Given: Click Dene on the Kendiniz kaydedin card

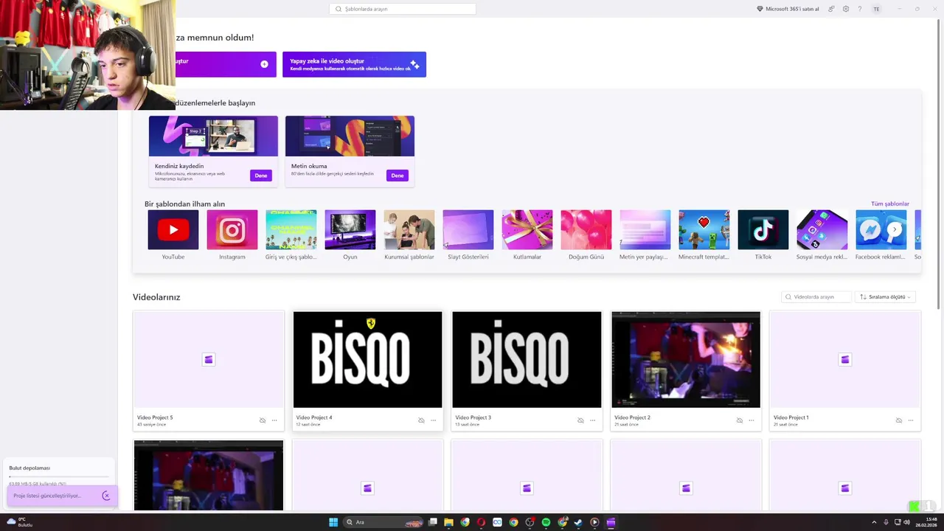Looking at the screenshot, I should point(260,176).
